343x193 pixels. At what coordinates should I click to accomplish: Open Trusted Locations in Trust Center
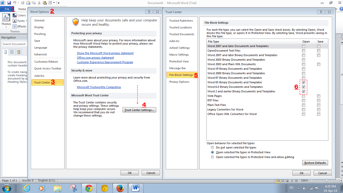(182, 27)
